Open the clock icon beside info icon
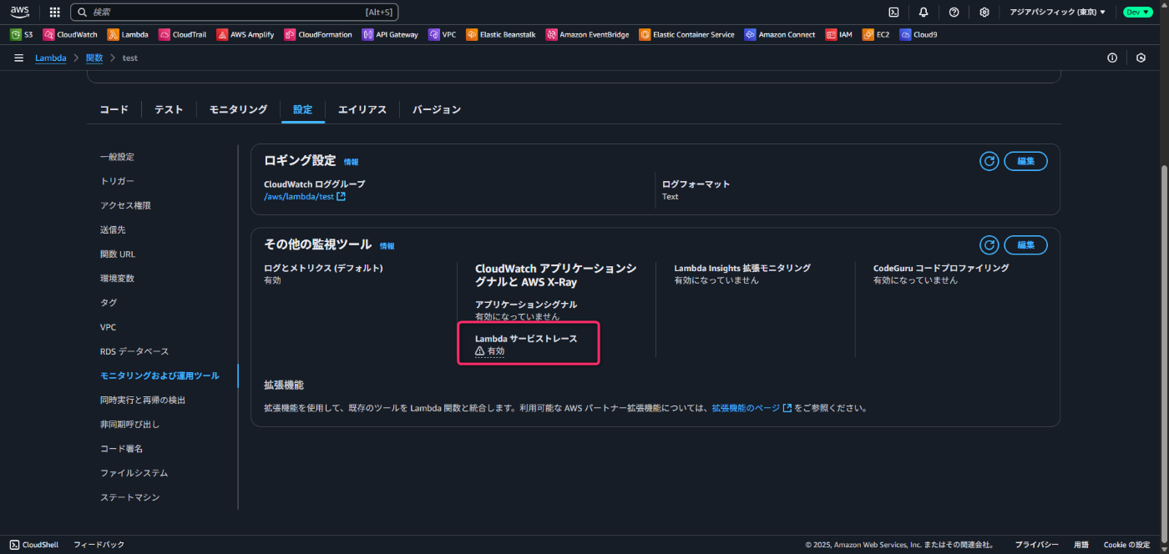This screenshot has width=1169, height=554. [x=1141, y=58]
